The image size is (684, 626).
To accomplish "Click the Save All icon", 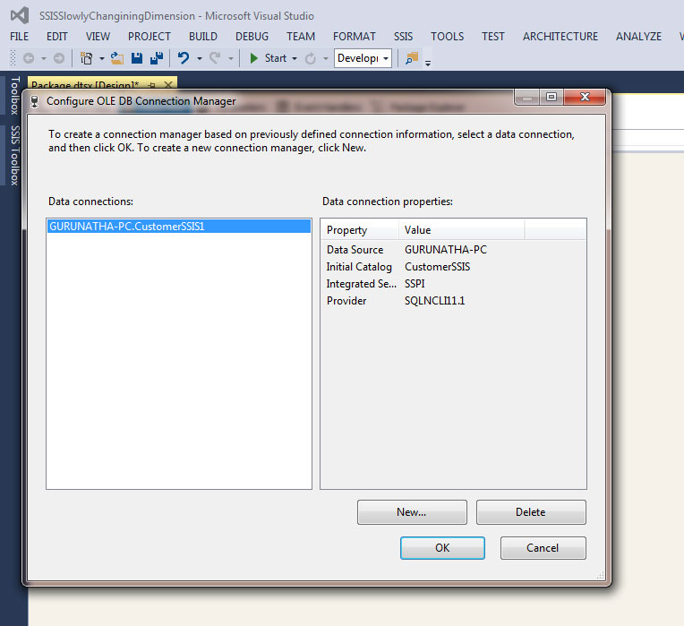I will [x=156, y=58].
